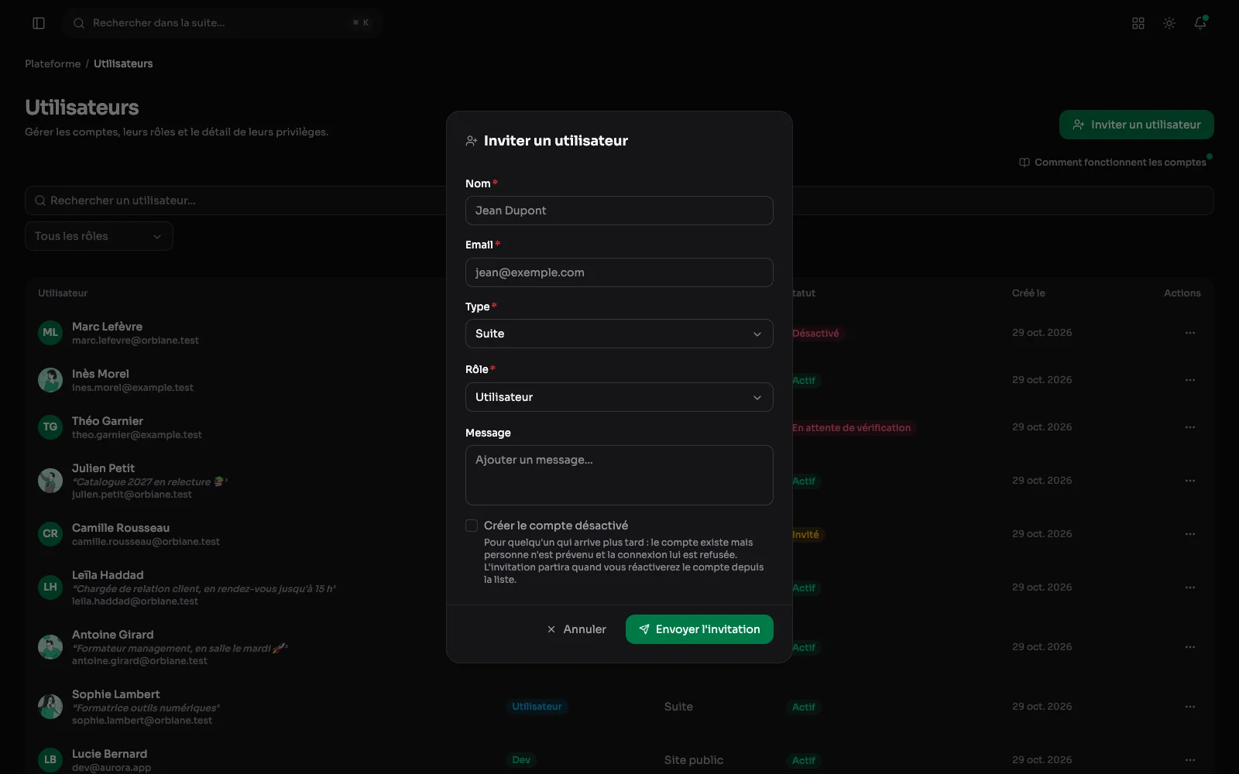
Task: Open actions menu for Inès Morel
Action: (1190, 380)
